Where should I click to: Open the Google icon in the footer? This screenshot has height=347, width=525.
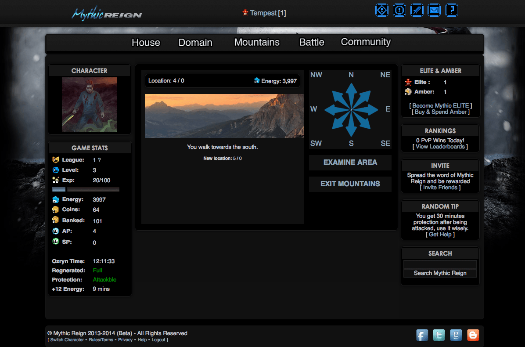point(456,335)
